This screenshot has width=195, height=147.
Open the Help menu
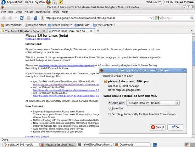[65, 12]
